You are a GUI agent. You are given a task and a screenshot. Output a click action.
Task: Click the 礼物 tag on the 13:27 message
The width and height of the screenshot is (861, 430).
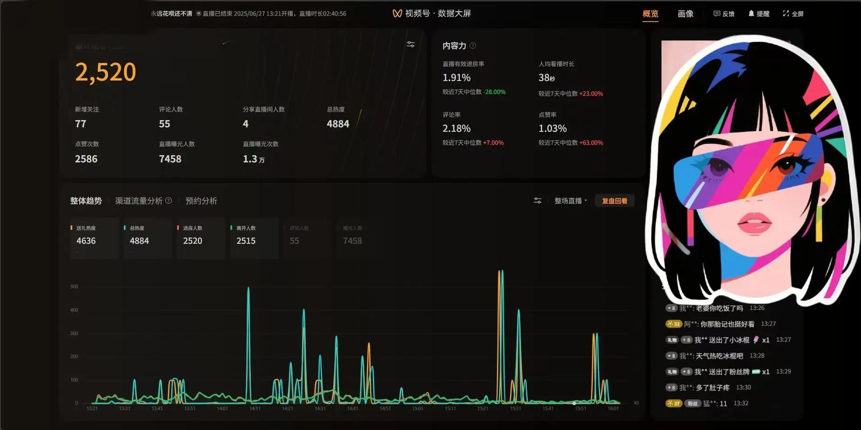pos(672,340)
